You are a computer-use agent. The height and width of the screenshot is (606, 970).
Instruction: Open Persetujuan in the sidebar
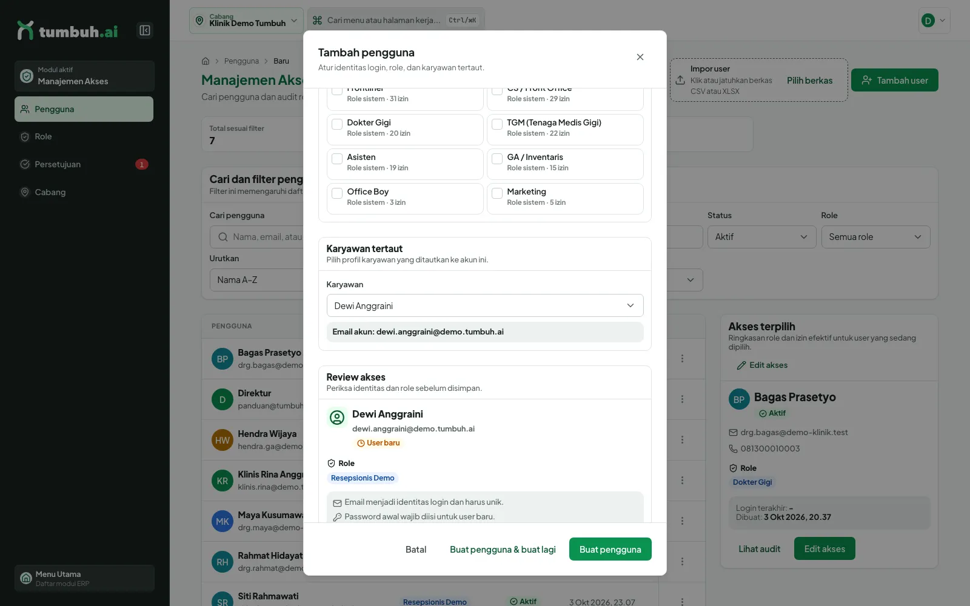(x=84, y=164)
